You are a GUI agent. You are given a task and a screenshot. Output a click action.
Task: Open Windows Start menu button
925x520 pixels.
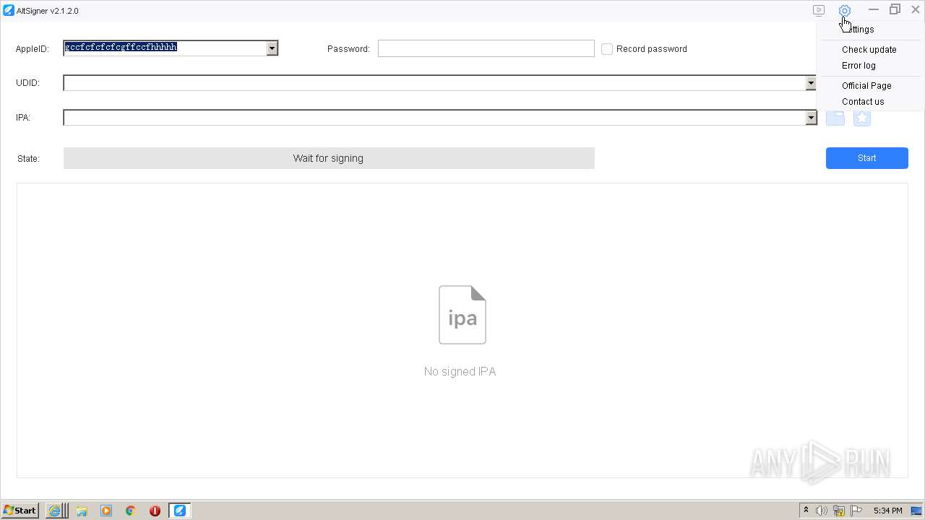point(20,511)
